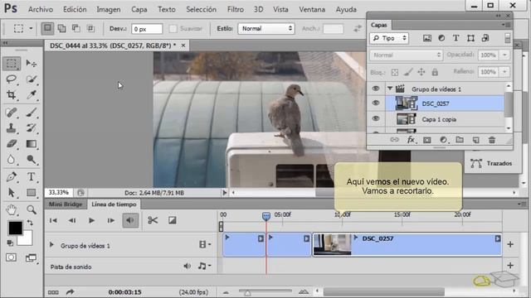Hide the Grupo de vídeos 1 layer group
Screen dimensions: 531x298
[x=376, y=89]
